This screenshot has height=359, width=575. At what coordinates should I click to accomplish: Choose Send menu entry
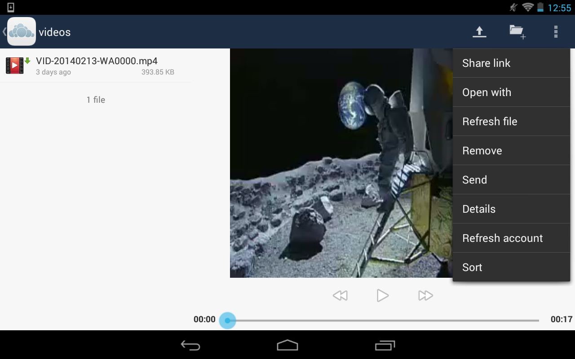(x=511, y=180)
